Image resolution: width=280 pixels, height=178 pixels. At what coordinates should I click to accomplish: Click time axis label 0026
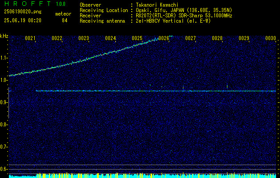coord(164,38)
